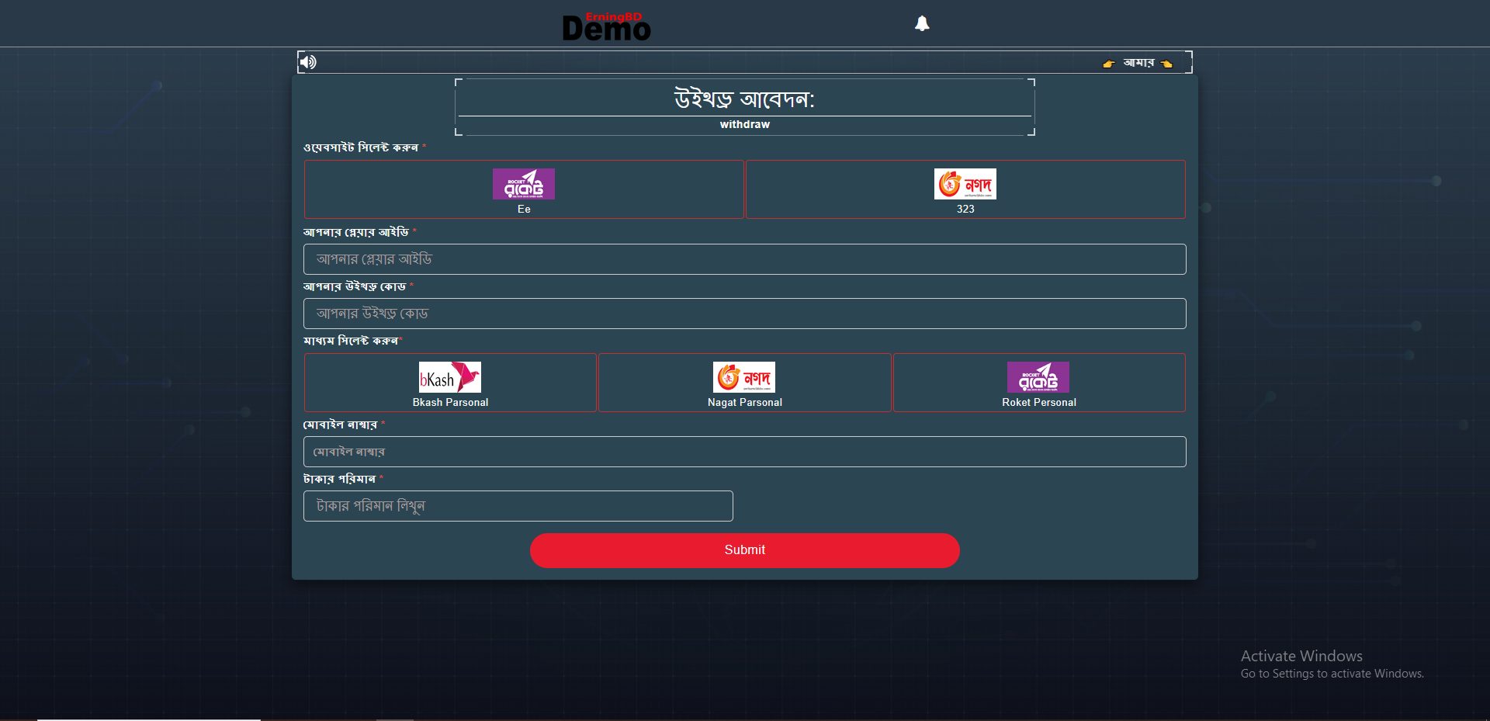Click the right-pointing hand emoji in marquee
This screenshot has height=721, width=1490.
tap(1108, 64)
